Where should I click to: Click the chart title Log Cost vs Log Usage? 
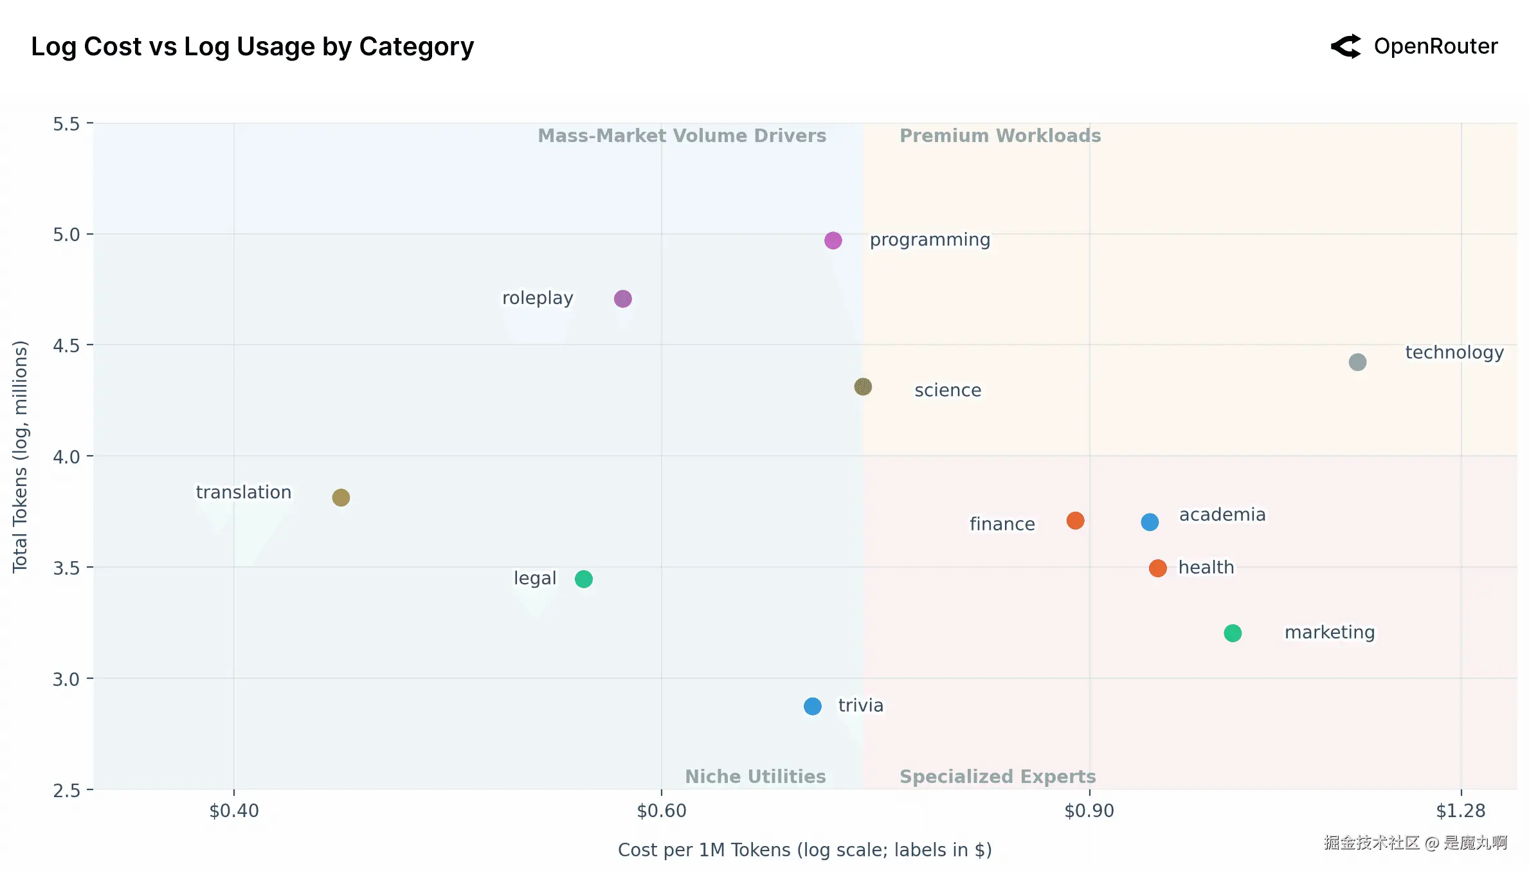point(253,46)
